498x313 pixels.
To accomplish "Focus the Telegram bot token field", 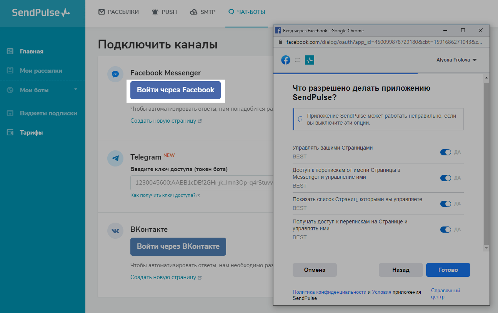I will tap(202, 183).
